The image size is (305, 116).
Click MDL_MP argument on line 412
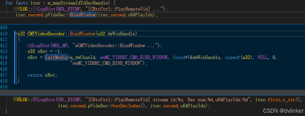(x=60, y=46)
